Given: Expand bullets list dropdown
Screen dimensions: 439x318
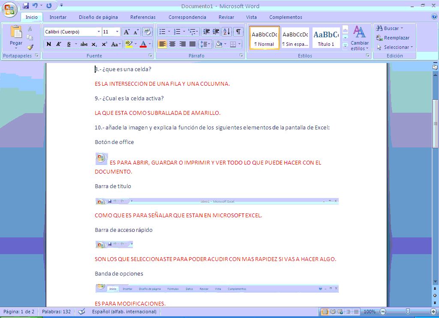Looking at the screenshot, I should point(169,32).
